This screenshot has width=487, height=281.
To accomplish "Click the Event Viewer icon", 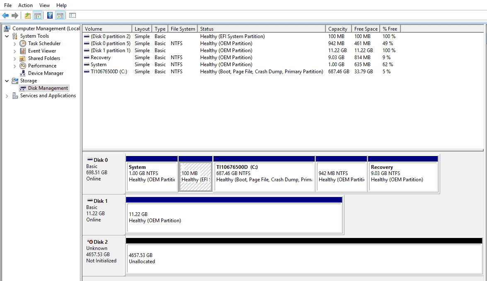I will 23,51.
